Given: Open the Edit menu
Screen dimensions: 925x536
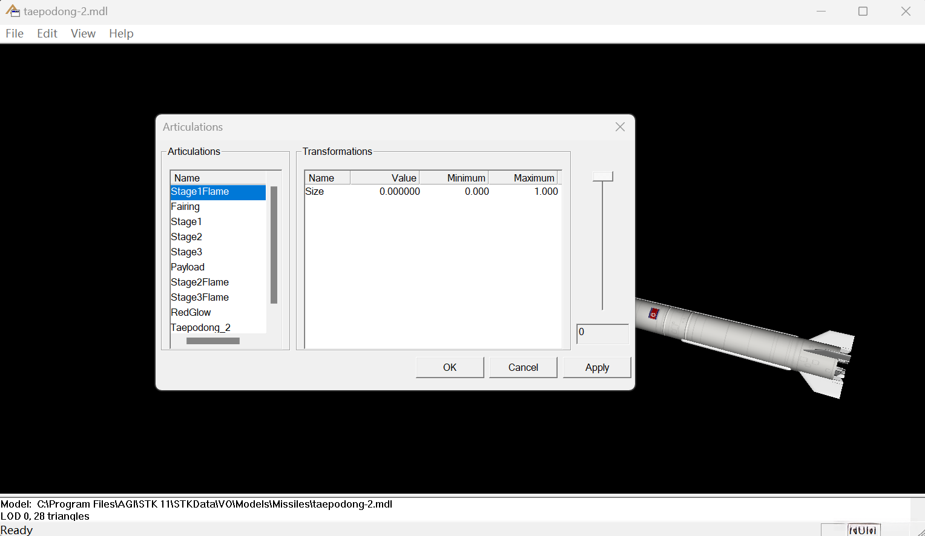Looking at the screenshot, I should 47,34.
